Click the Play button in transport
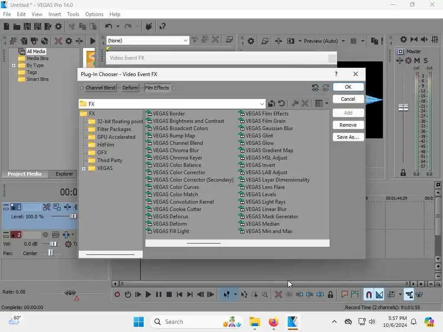 148,294
